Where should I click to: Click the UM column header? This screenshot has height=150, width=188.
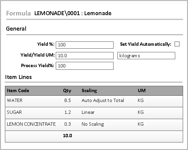tap(142, 90)
